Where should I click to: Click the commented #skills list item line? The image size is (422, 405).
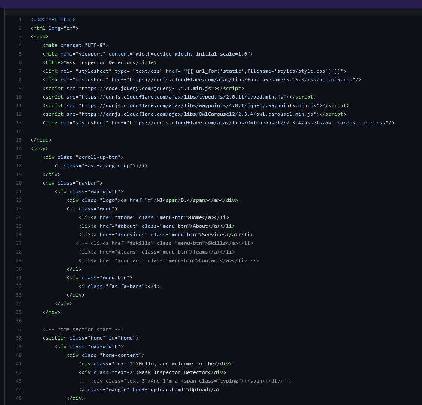[165, 244]
